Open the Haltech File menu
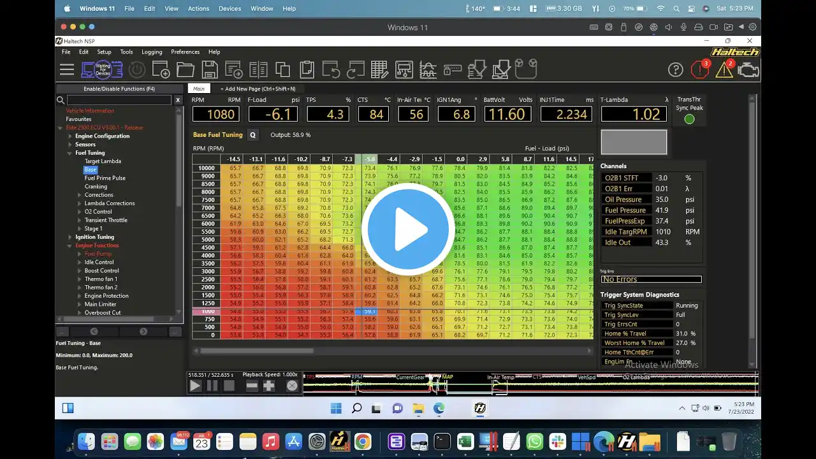Viewport: 816px width, 459px height. (x=66, y=52)
